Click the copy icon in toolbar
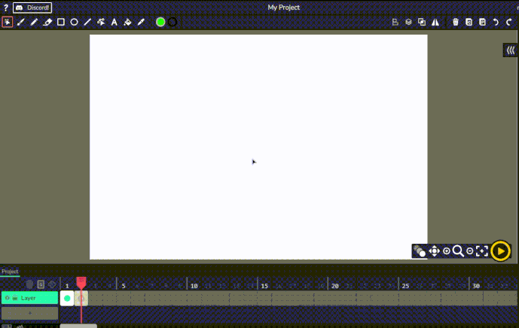The height and width of the screenshot is (328, 519). point(469,22)
